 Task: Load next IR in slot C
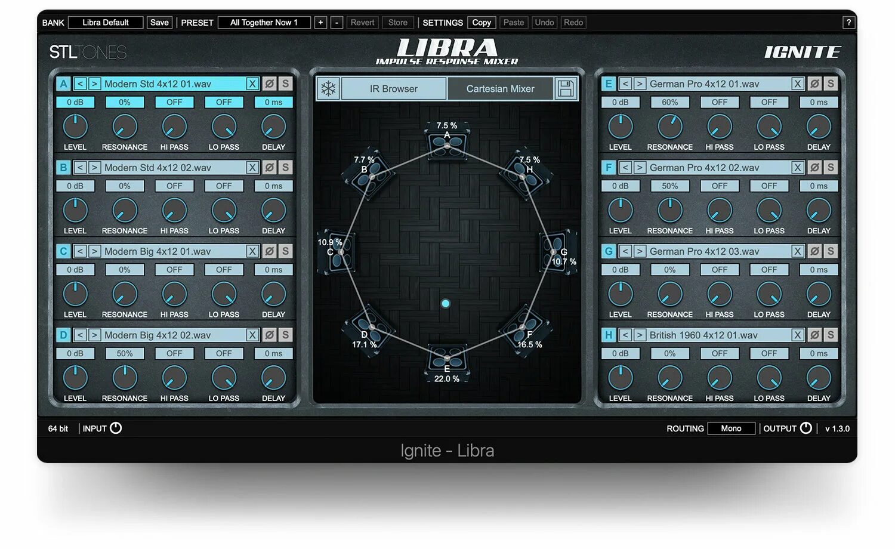(94, 251)
